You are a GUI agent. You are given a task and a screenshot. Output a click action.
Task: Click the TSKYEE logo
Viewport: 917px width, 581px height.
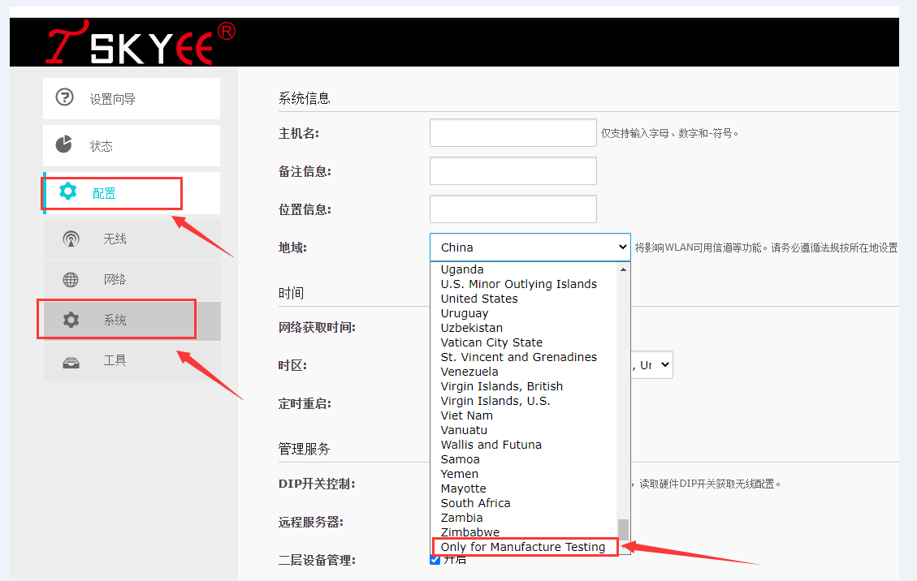tap(140, 44)
